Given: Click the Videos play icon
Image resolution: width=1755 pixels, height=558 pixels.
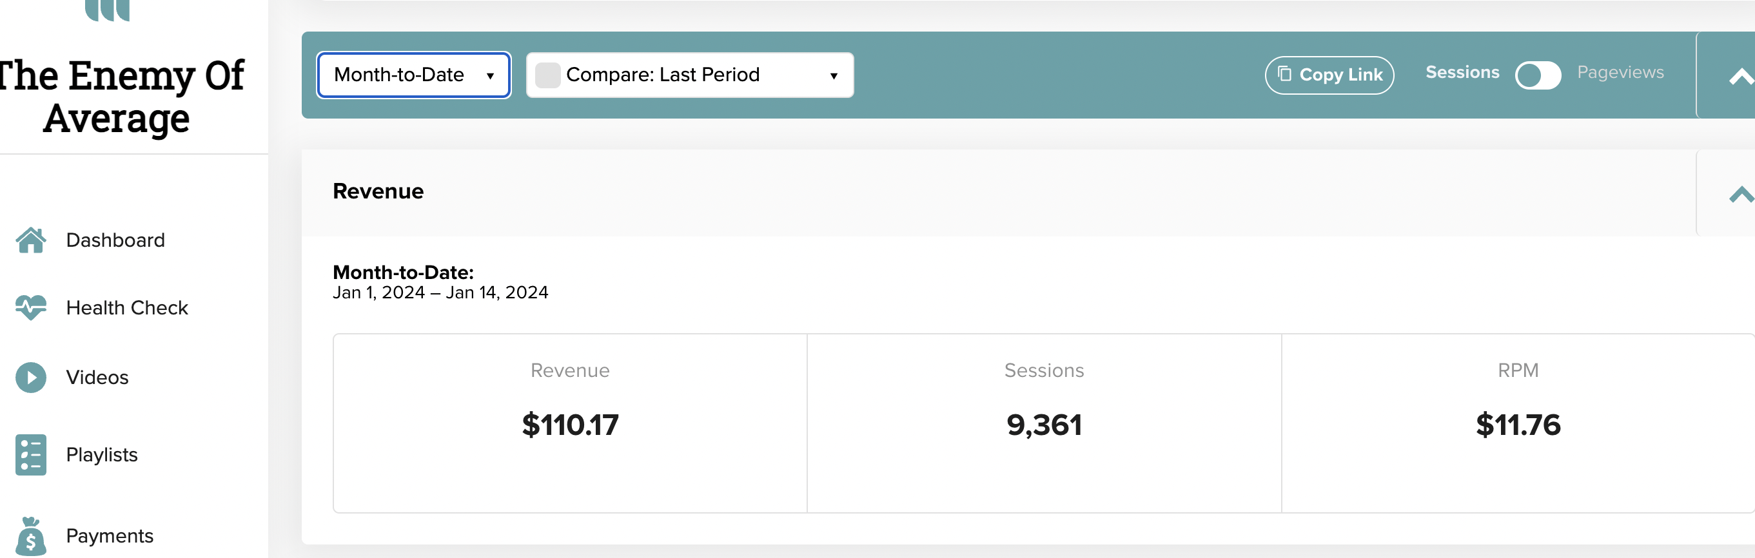Looking at the screenshot, I should pos(31,377).
